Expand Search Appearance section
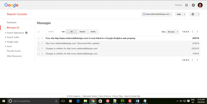This screenshot has width=207, height=104. pyautogui.click(x=16, y=33)
